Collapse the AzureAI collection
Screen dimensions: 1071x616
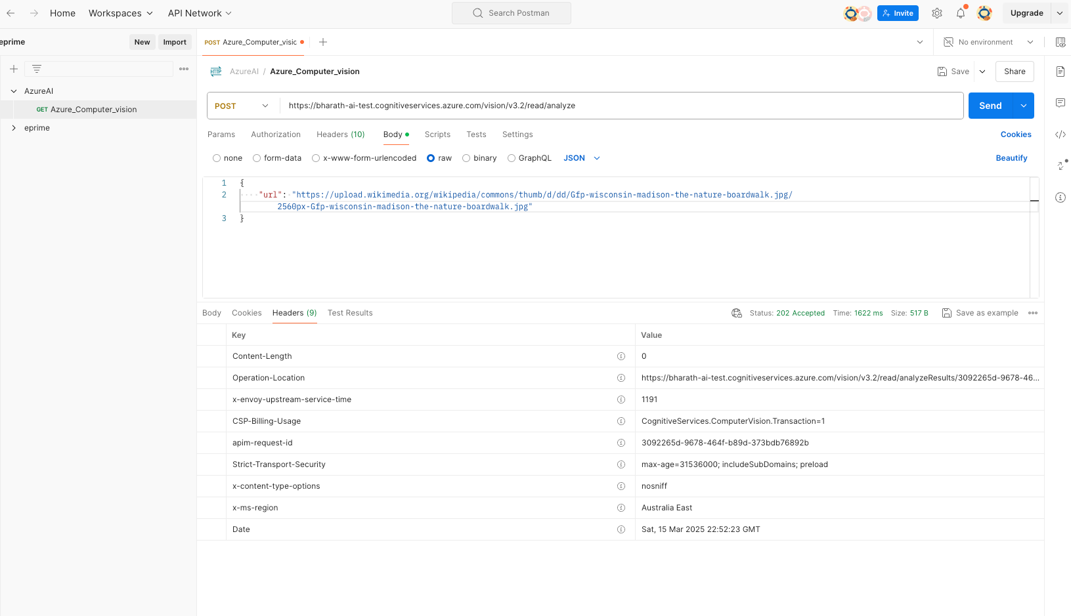point(14,91)
